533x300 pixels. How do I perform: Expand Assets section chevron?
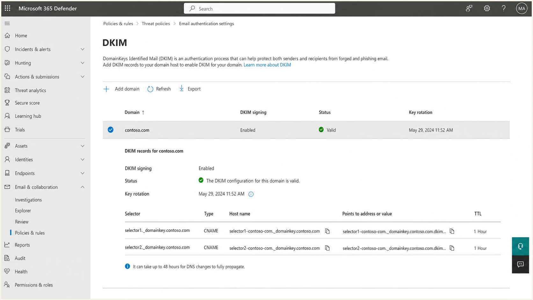click(83, 146)
